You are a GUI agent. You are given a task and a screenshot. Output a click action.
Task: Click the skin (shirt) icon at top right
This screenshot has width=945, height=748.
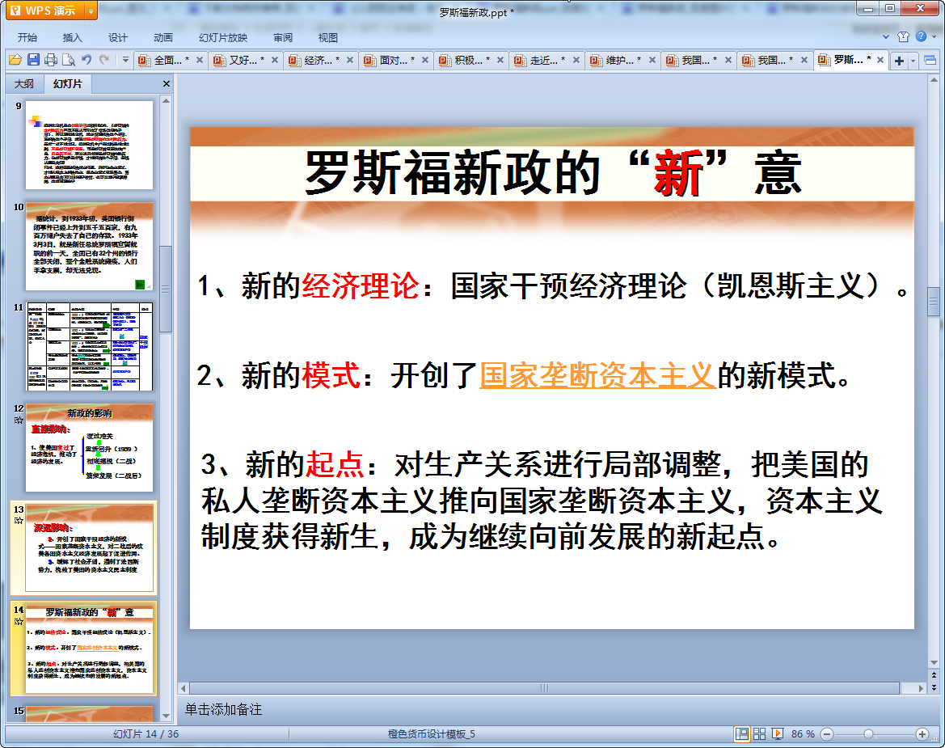coord(903,36)
